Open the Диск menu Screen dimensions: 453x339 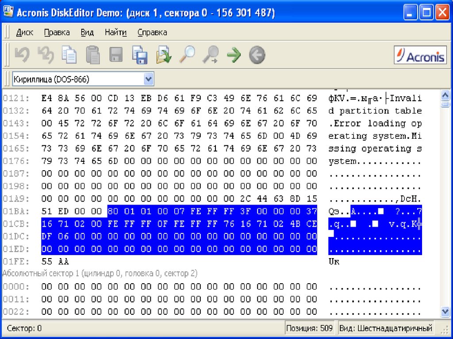point(25,32)
